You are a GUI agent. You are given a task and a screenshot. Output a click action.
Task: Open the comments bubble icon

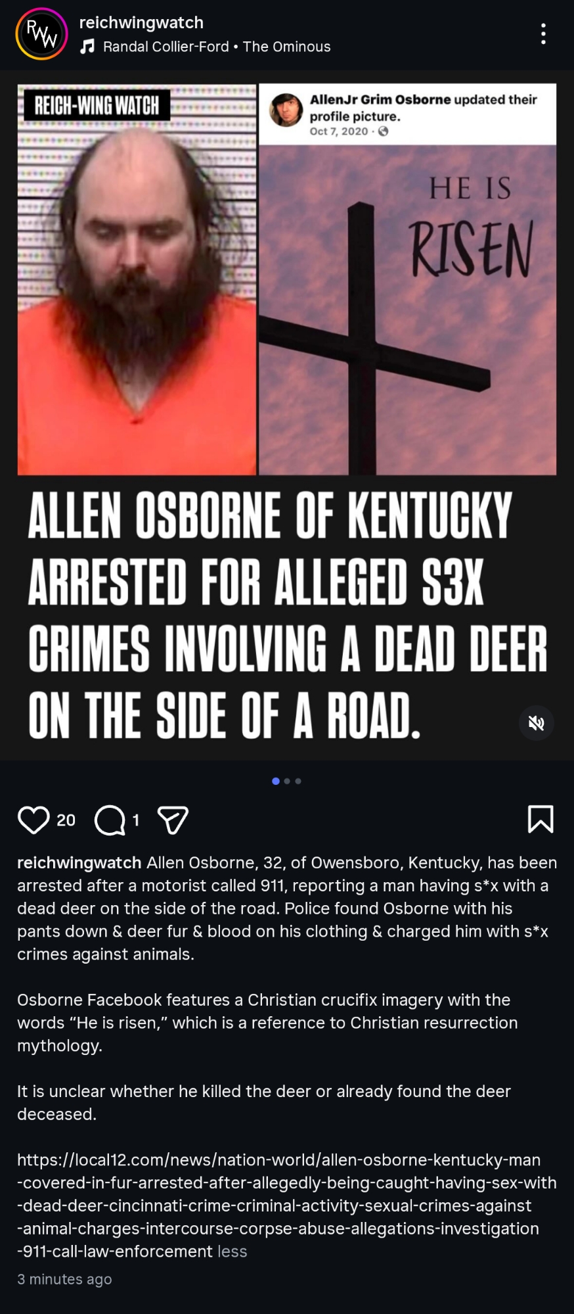point(110,820)
